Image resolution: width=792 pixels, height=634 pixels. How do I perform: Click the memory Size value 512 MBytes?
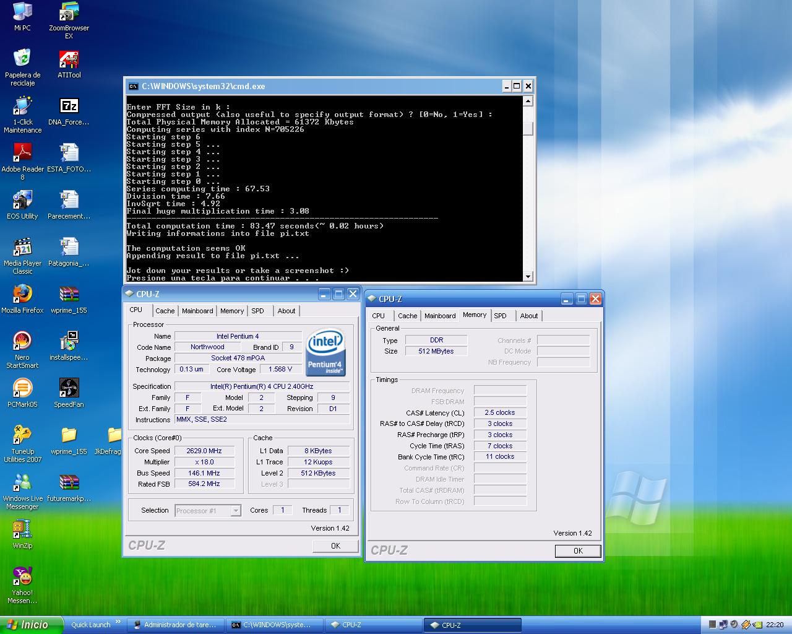[436, 351]
